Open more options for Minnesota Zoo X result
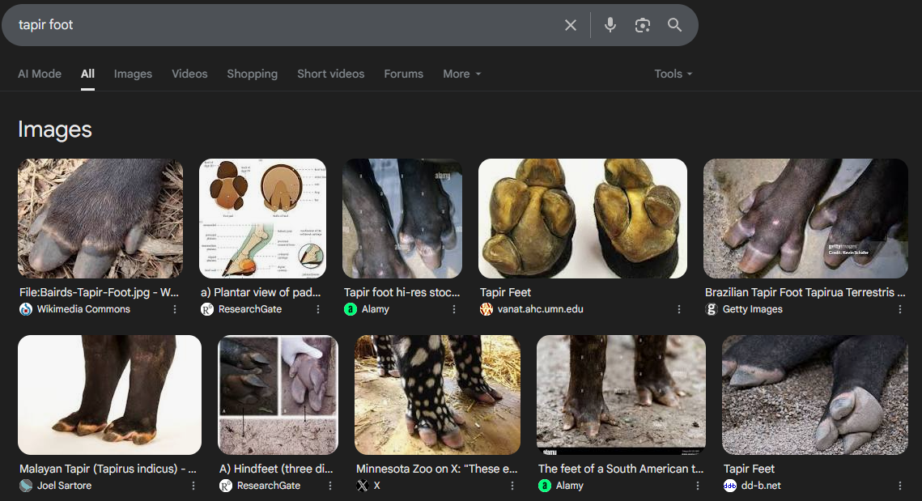This screenshot has width=922, height=501. [512, 485]
